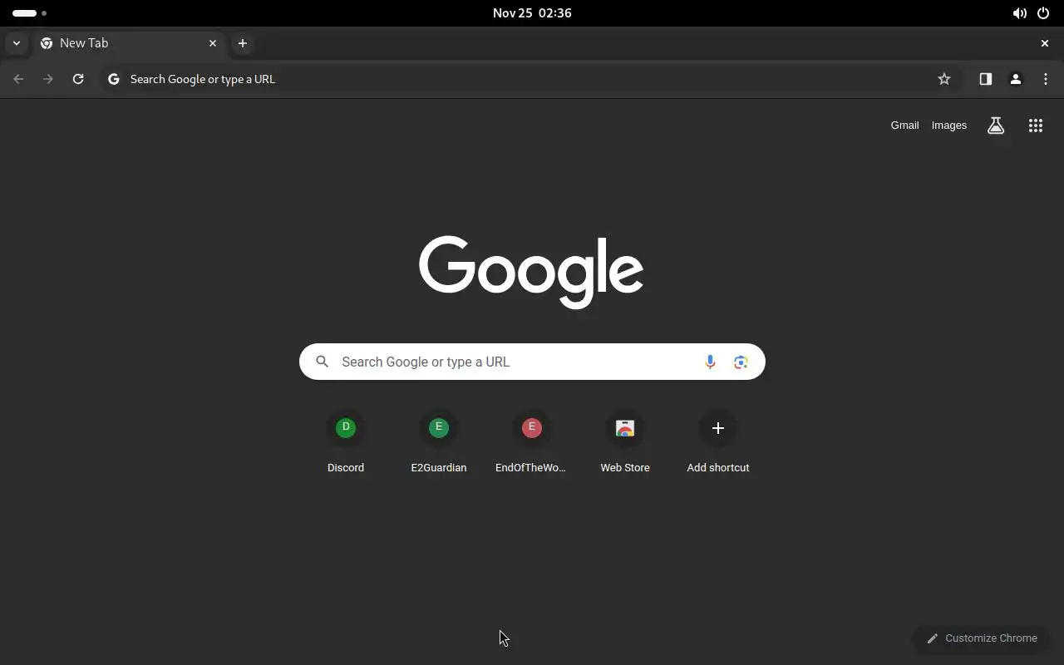Screen dimensions: 1064x665
Task: Open the Gmail link
Action: tap(904, 126)
